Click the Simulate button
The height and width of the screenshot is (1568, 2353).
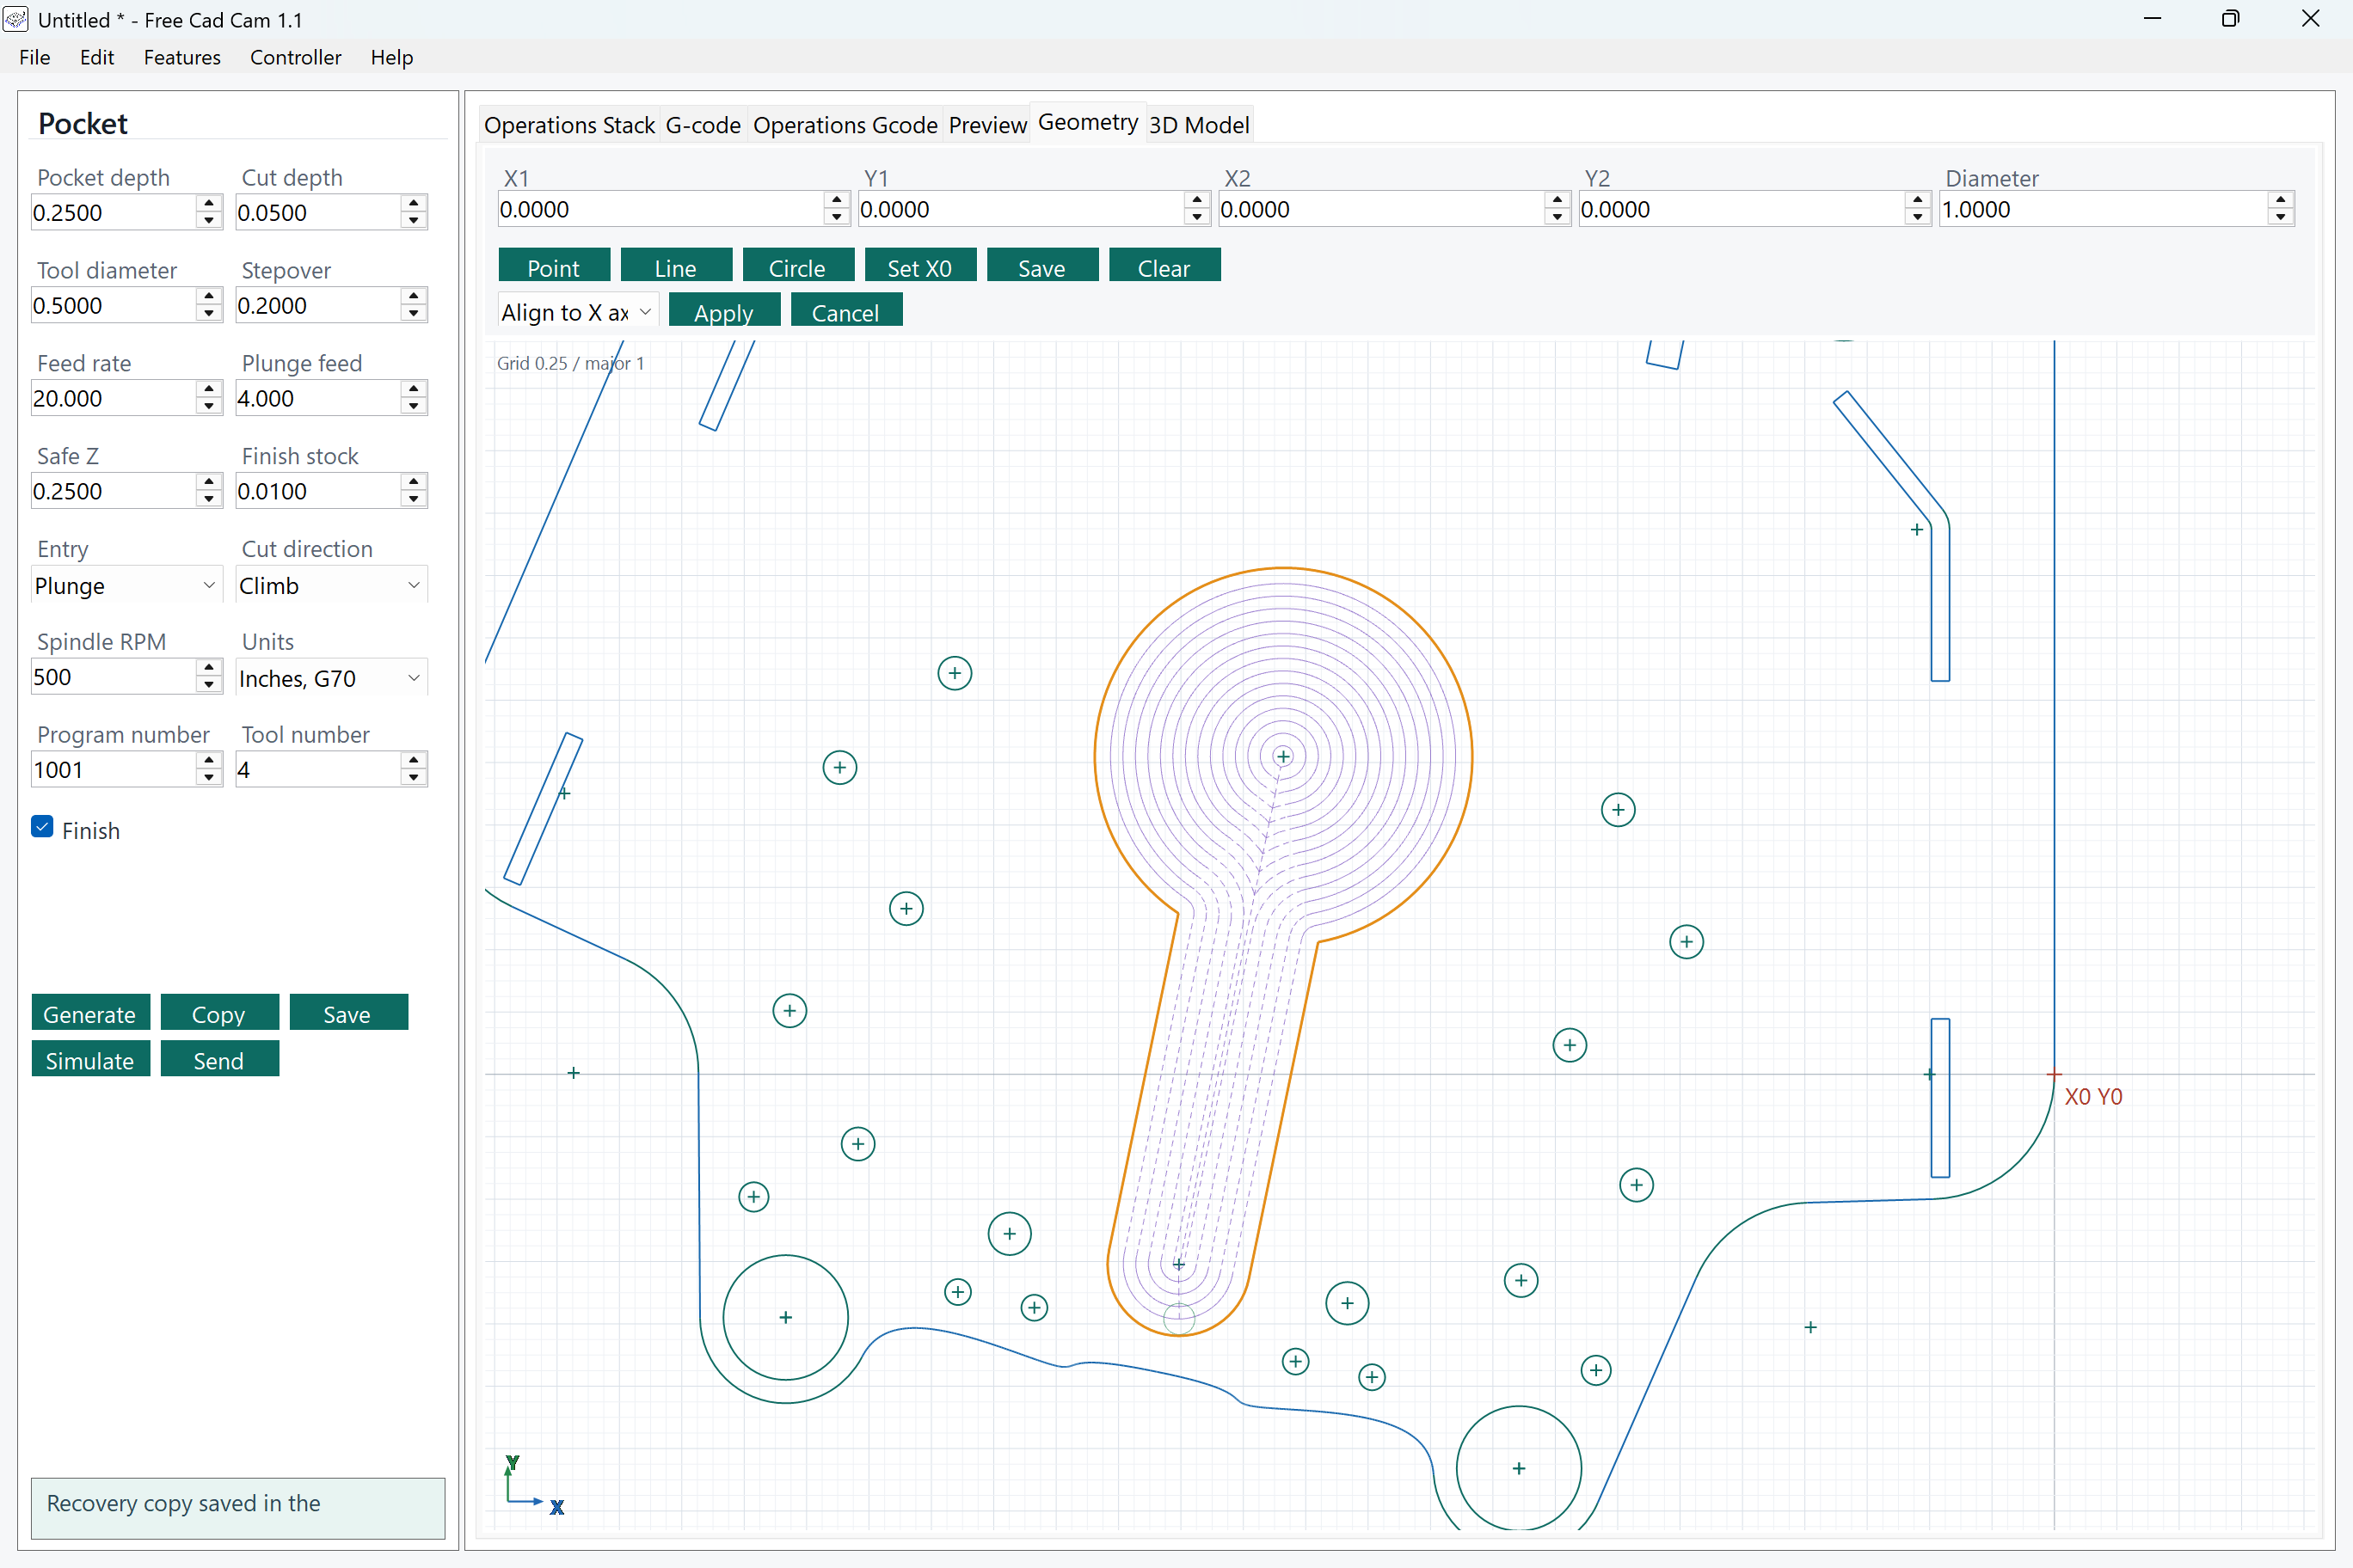(x=90, y=1059)
